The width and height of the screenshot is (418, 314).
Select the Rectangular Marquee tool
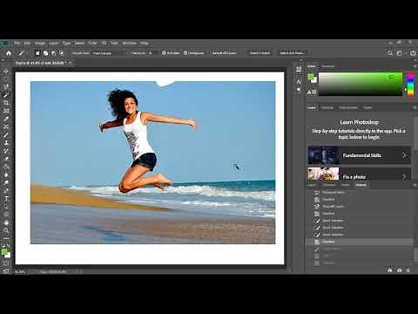point(6,78)
